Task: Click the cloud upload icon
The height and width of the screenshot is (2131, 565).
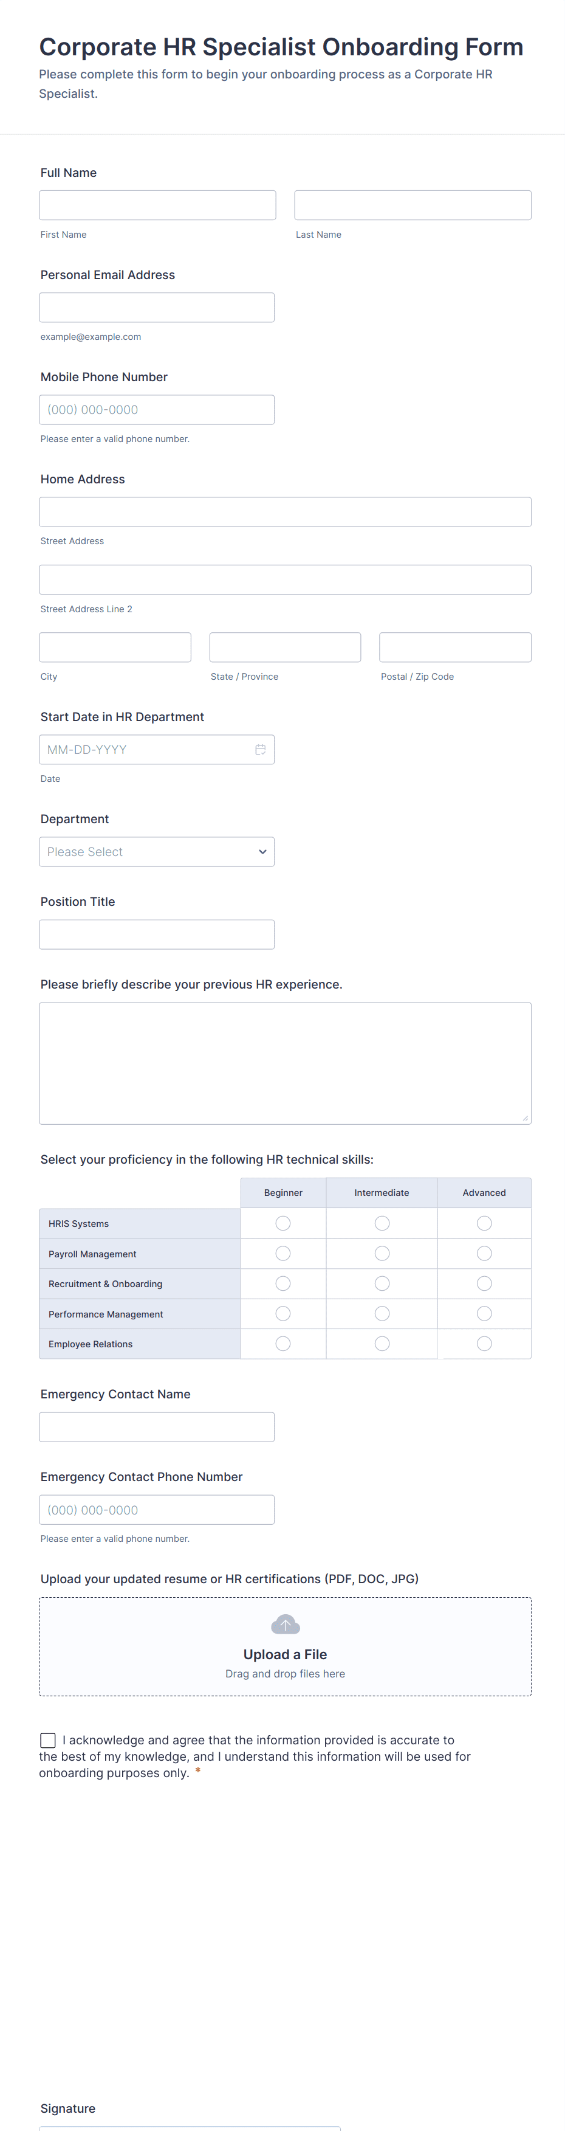Action: 285,1625
